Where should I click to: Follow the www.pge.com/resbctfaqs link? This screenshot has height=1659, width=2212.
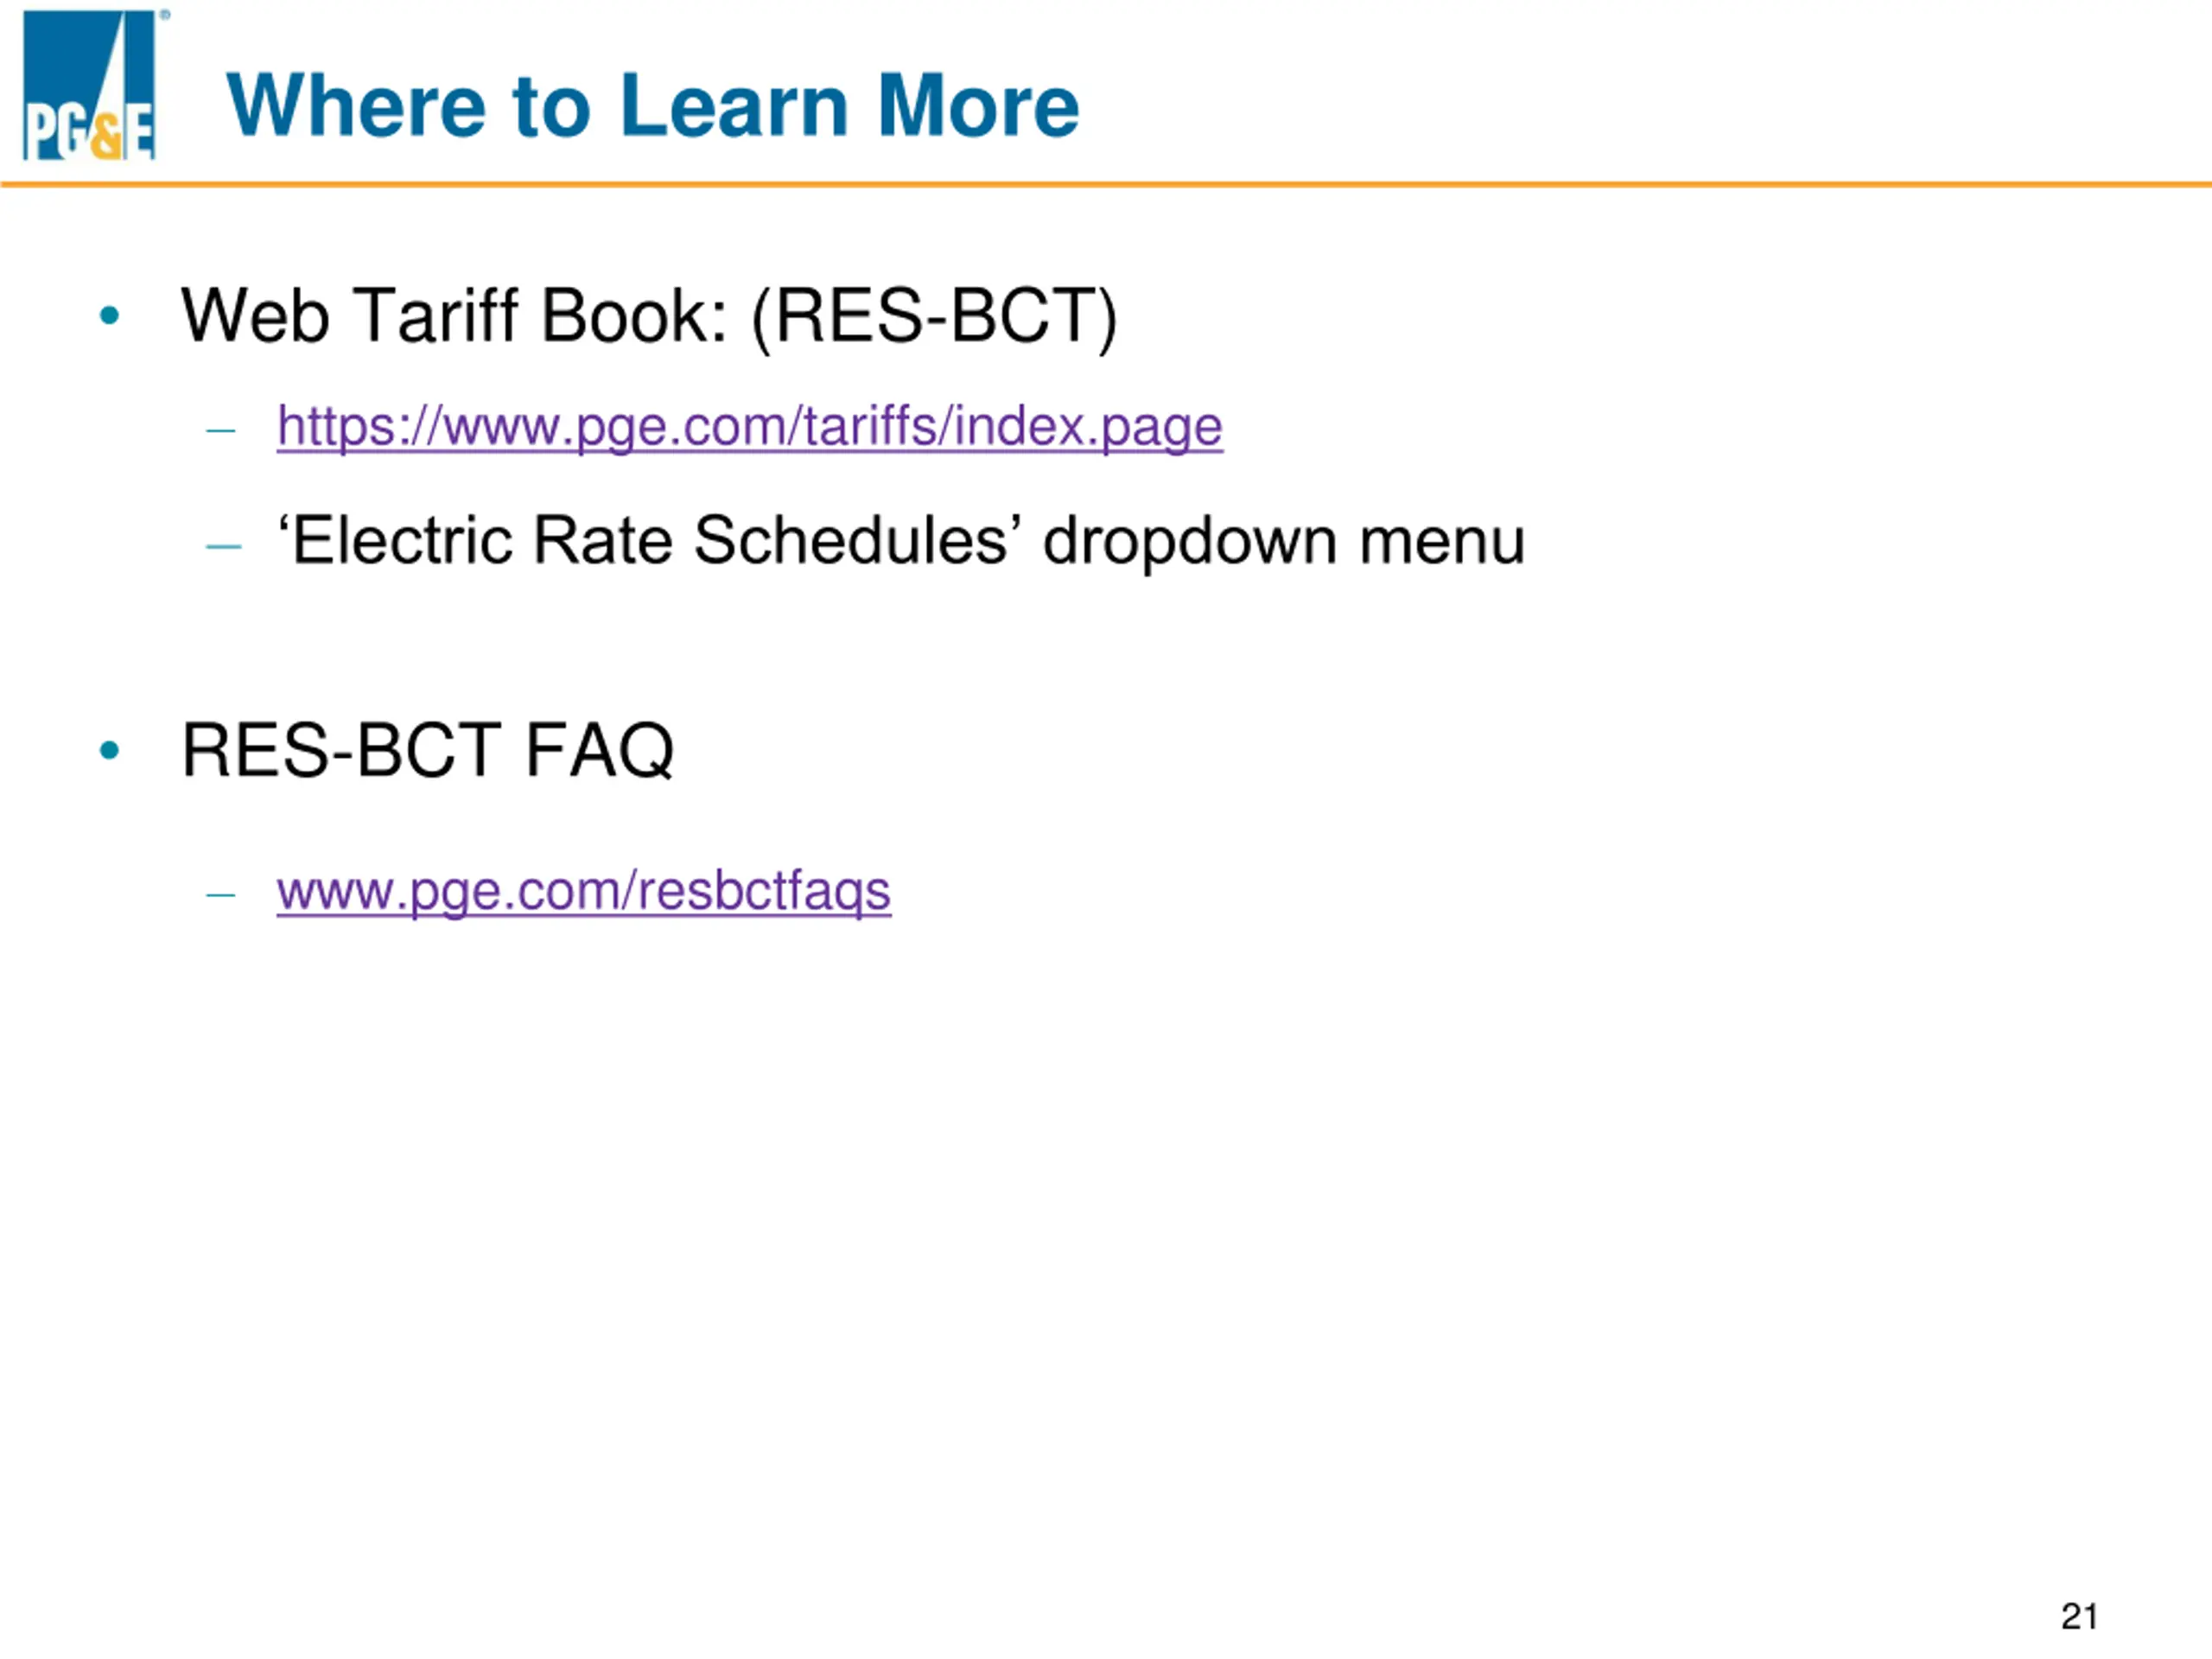point(583,891)
